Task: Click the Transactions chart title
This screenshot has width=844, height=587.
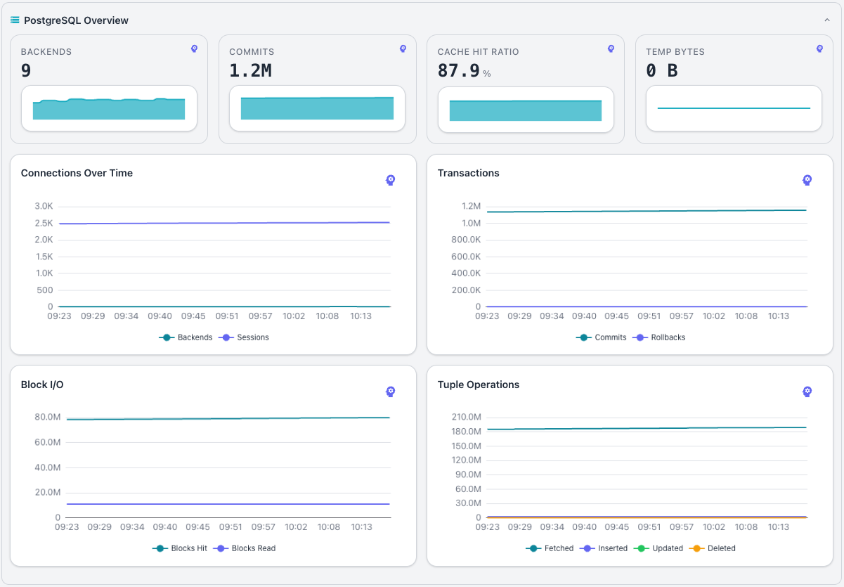Action: (x=469, y=173)
